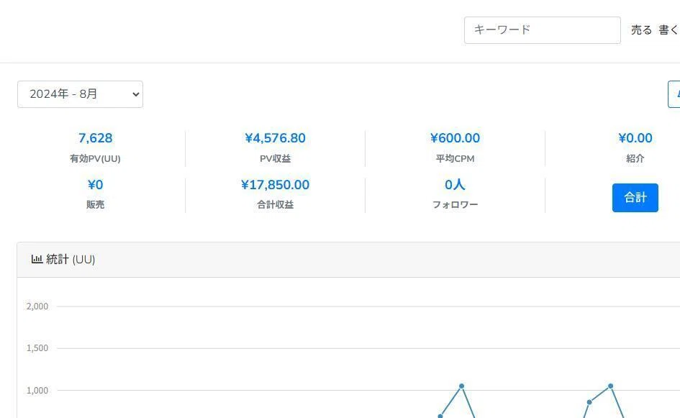Screen dimensions: 680x418
Task: Click the 0人 フォロワー count
Action: point(455,185)
